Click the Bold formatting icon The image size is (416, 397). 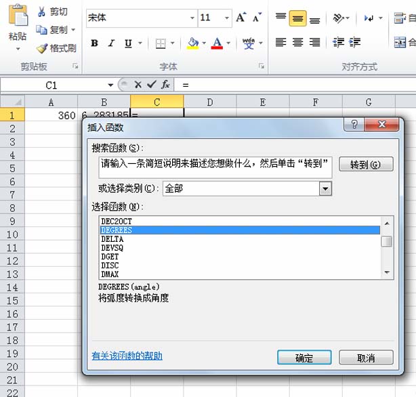click(x=94, y=43)
